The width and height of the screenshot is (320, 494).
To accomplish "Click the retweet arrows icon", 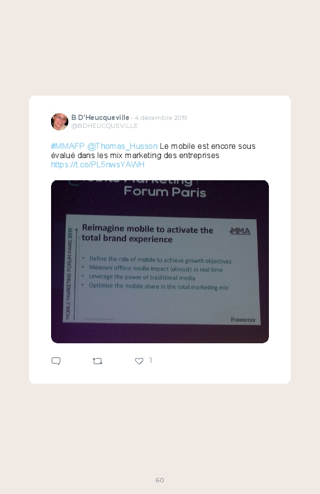I will click(x=97, y=361).
